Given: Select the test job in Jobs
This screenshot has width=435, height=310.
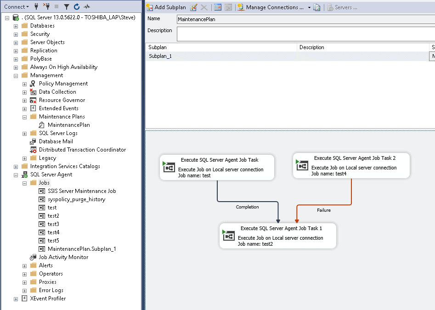Looking at the screenshot, I should click(x=52, y=208).
